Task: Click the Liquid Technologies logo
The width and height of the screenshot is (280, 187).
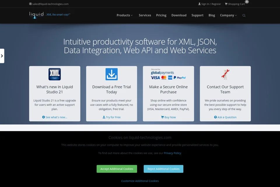Action: click(x=36, y=15)
